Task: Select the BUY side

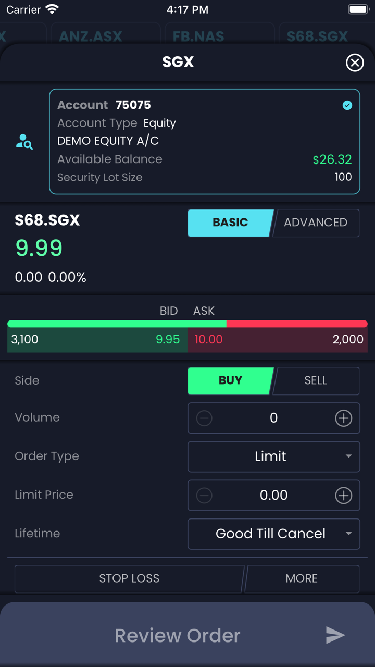Action: click(230, 380)
